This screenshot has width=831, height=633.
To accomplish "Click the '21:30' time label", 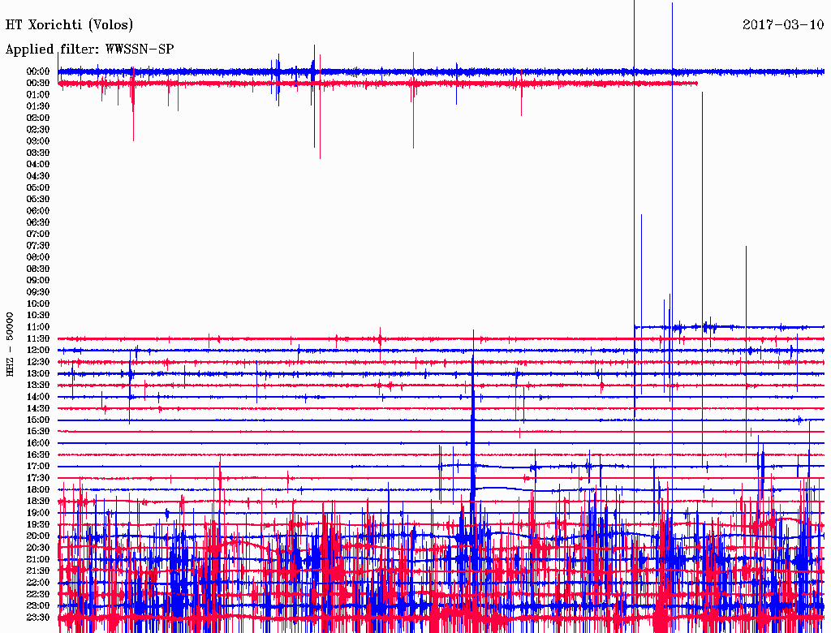I will coord(38,571).
